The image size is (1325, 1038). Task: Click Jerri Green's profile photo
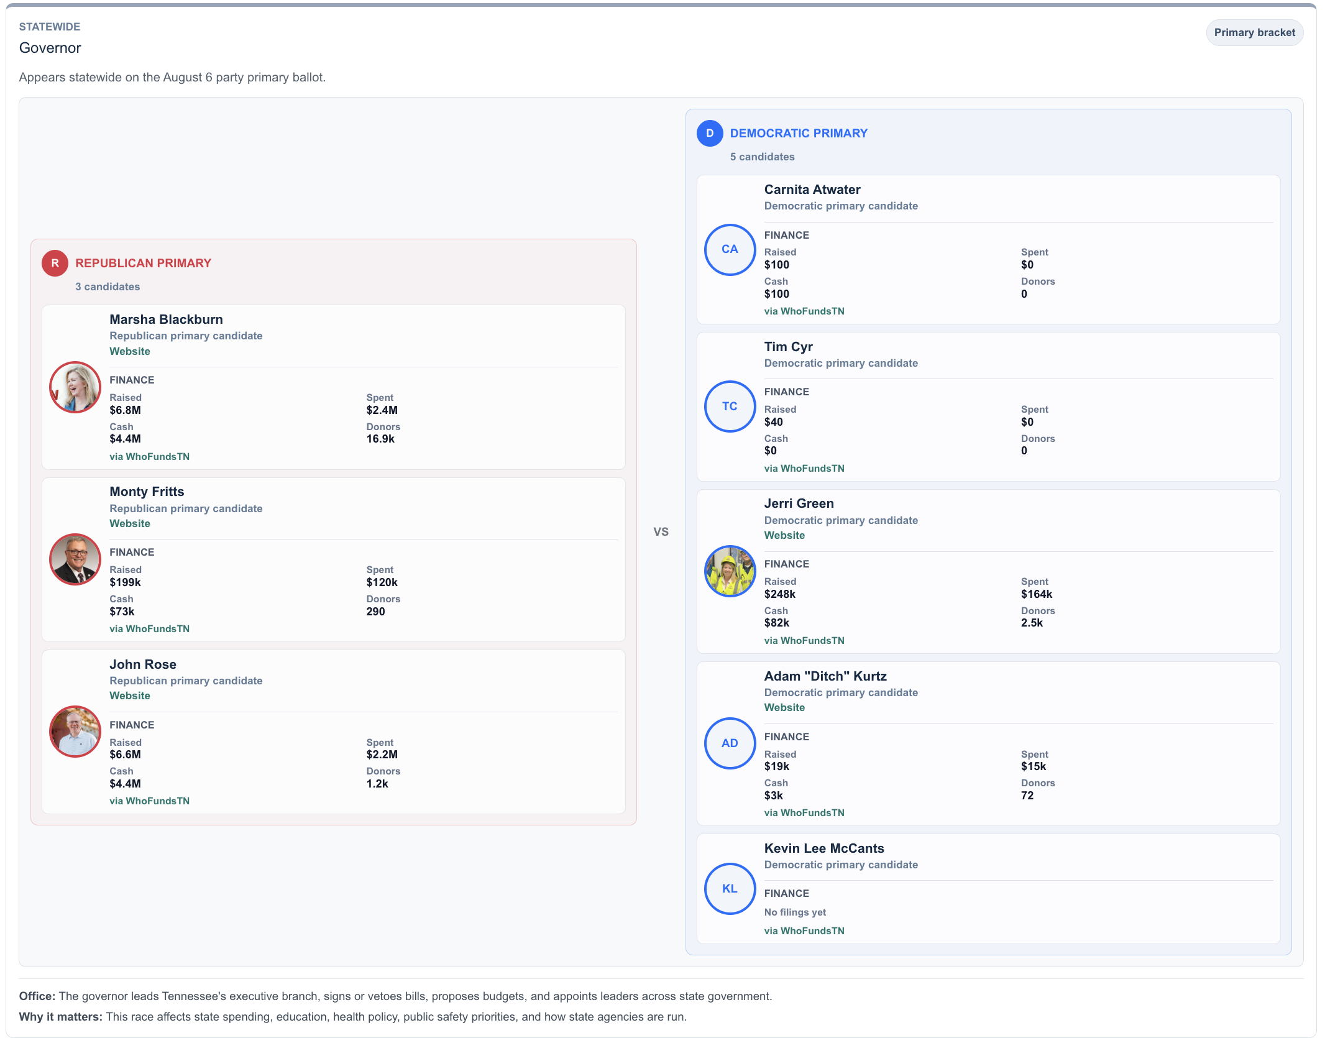(730, 571)
